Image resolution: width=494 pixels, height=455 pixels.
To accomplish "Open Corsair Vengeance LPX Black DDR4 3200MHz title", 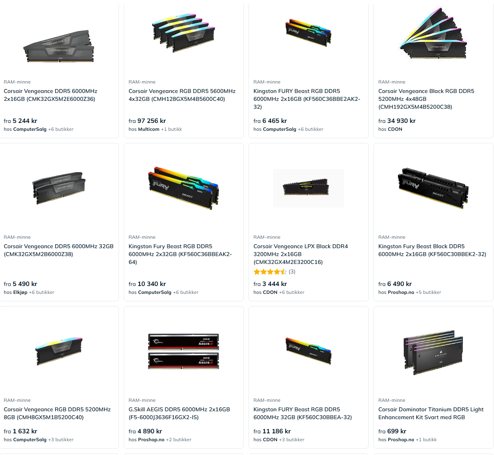I will coord(301,254).
